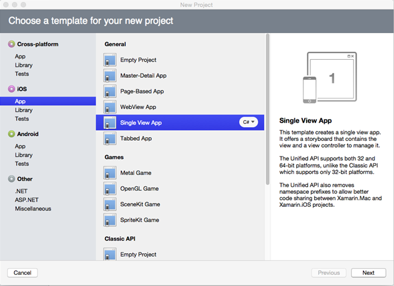
Task: Click the Cancel button
Action: [22, 273]
